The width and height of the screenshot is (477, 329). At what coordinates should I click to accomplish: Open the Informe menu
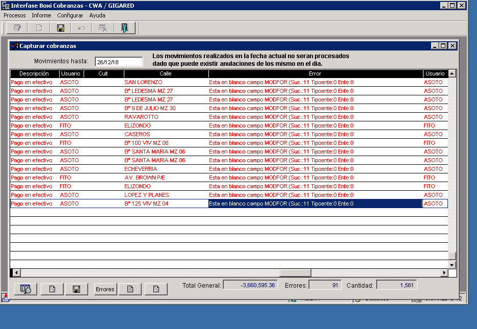41,15
